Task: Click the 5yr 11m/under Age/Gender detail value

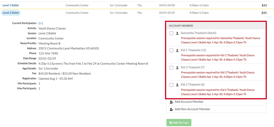Action: pos(49,69)
